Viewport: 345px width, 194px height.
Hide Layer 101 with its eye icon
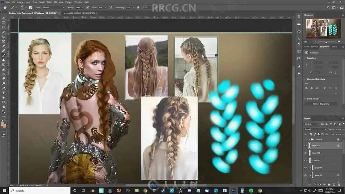305,146
